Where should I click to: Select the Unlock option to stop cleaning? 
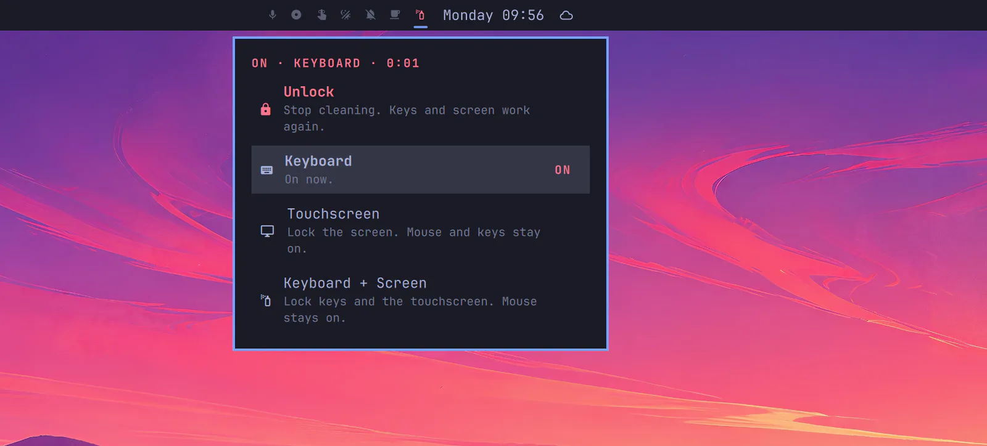(x=421, y=109)
